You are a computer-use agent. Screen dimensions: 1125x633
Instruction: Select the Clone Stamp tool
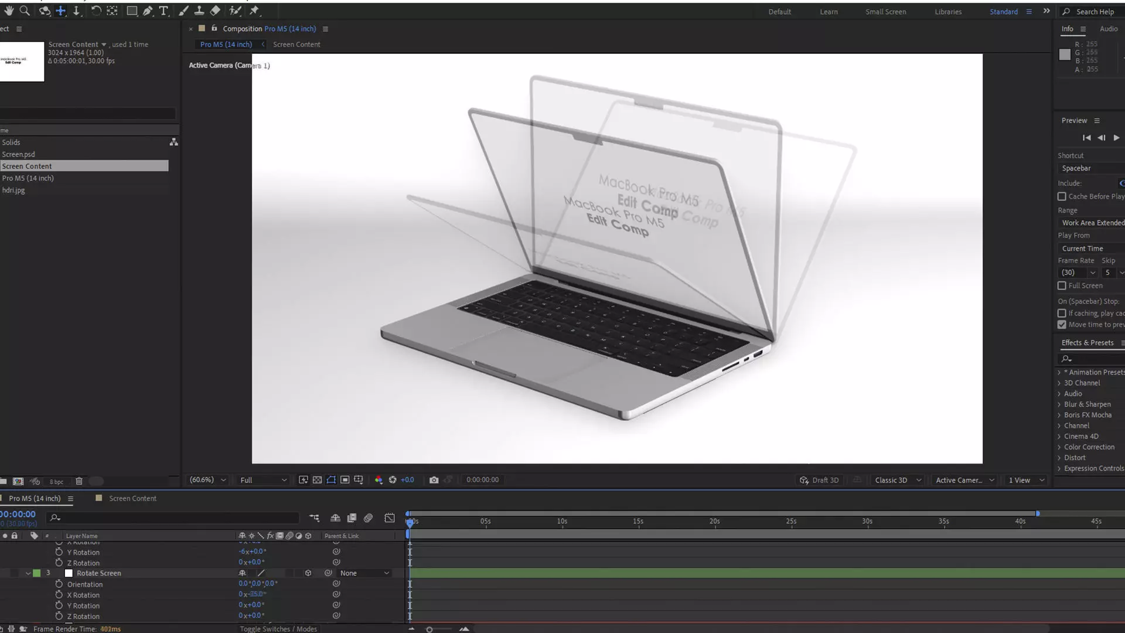199,11
